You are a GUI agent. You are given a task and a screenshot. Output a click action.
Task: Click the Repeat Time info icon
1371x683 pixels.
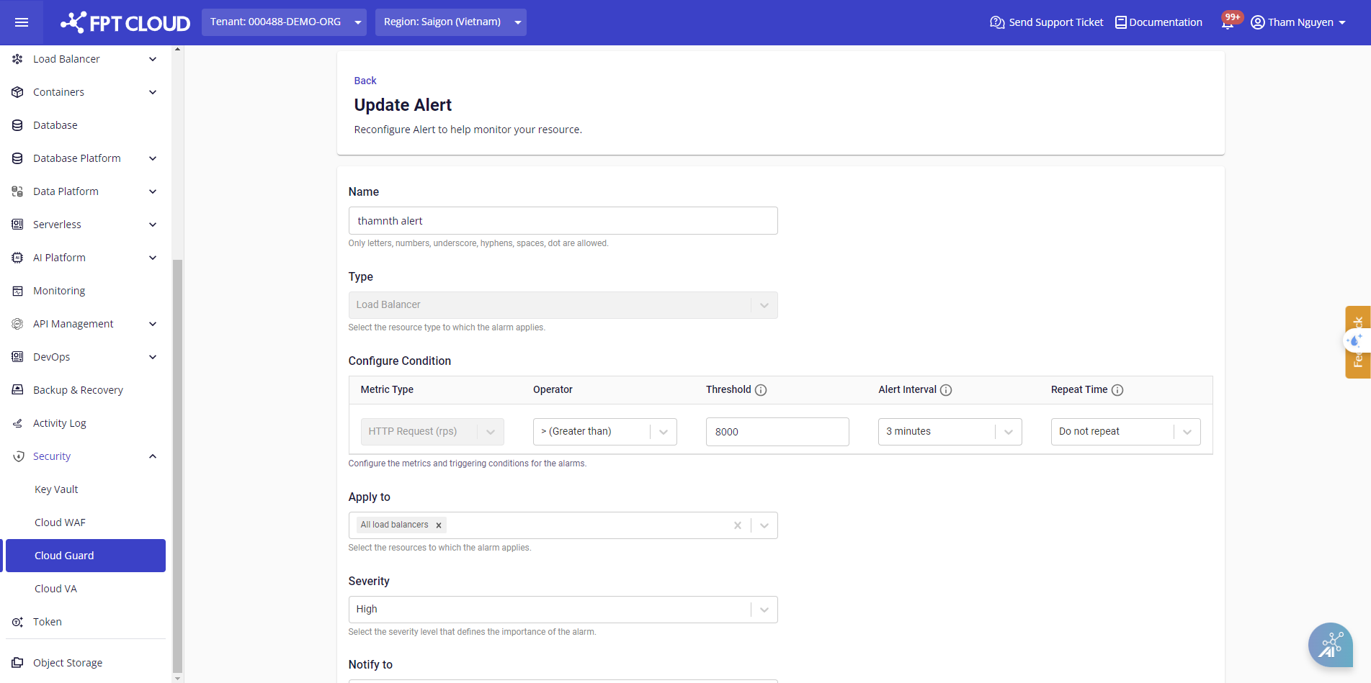click(1117, 390)
